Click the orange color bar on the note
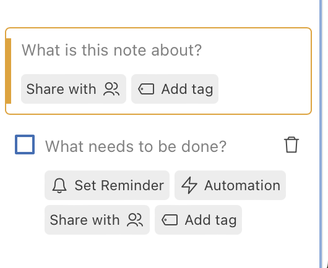Viewport: 328px width, 268px height. coord(9,71)
